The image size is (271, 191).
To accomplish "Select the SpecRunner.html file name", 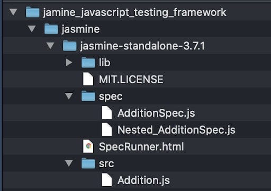I will pyautogui.click(x=141, y=147).
